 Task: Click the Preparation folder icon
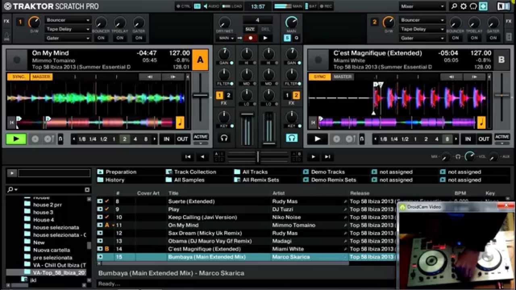(100, 172)
